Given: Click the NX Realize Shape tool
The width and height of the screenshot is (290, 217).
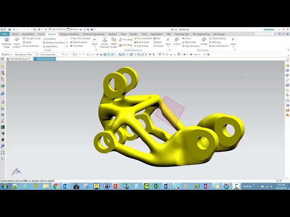Looking at the screenshot, I should (7, 42).
